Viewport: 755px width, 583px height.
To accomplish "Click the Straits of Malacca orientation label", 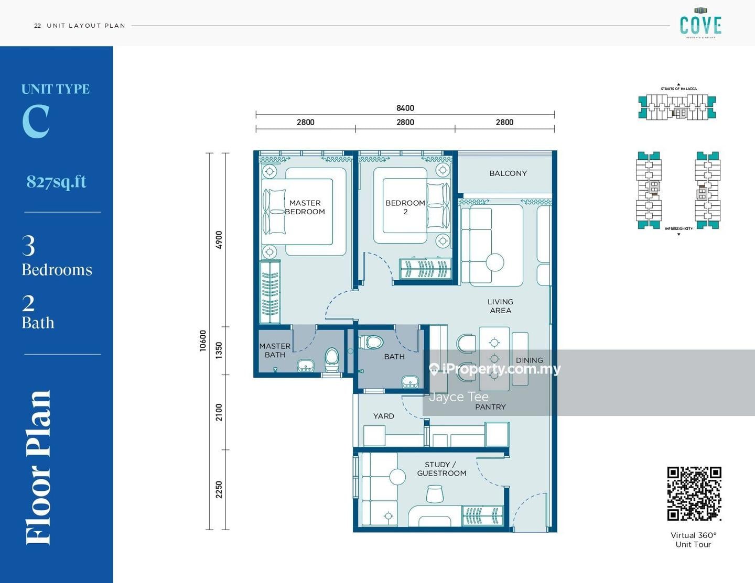I will (x=679, y=88).
